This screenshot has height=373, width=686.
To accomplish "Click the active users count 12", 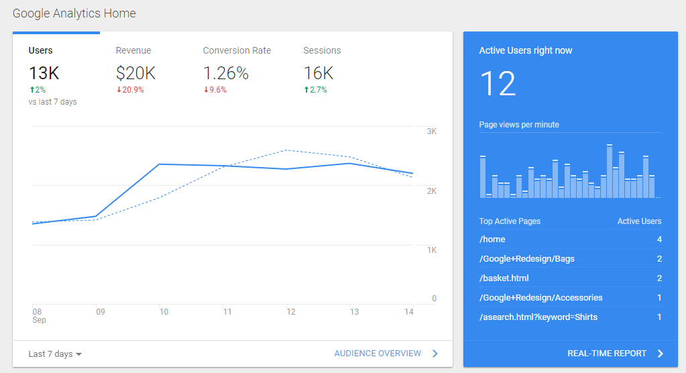I will pos(498,83).
